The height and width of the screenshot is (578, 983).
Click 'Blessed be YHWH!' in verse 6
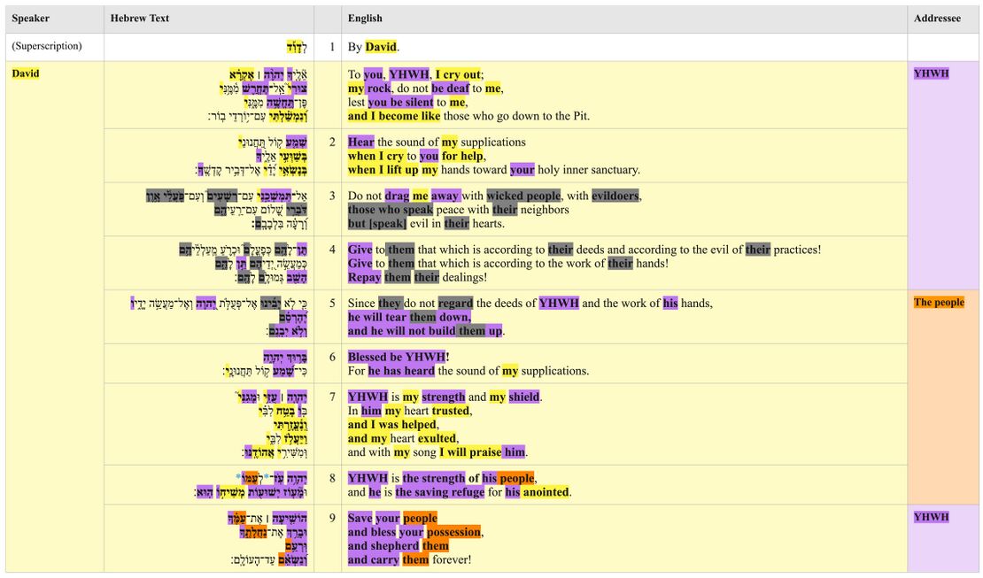point(399,357)
